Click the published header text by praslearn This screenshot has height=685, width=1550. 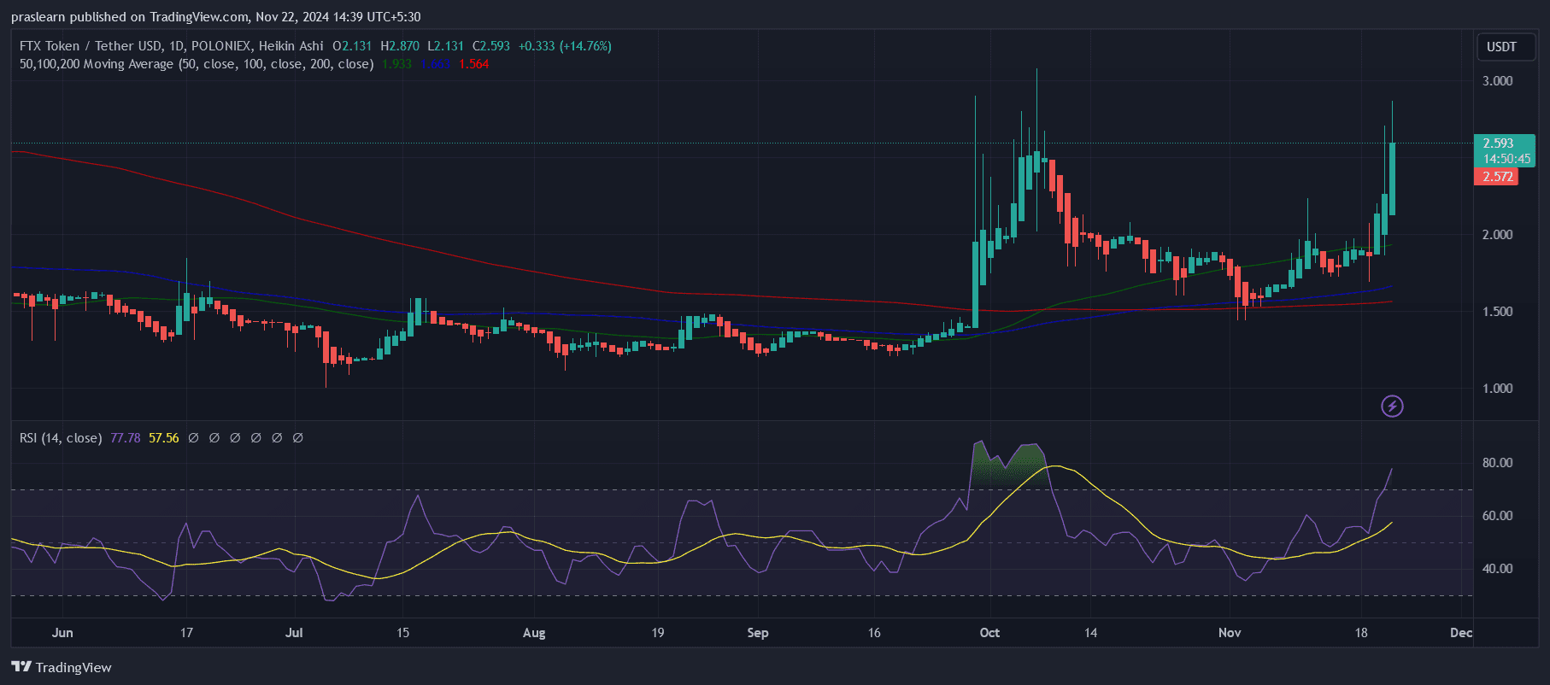pyautogui.click(x=215, y=17)
